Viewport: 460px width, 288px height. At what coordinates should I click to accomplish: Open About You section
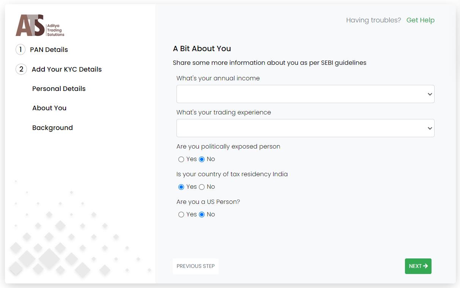point(49,108)
